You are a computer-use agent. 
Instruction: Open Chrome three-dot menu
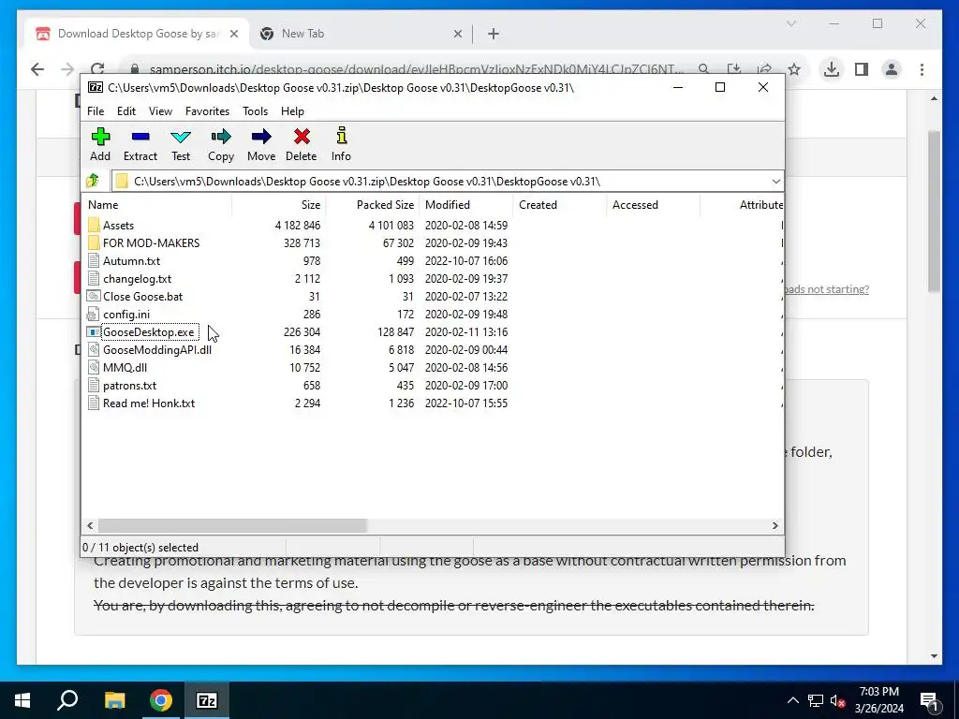pos(922,69)
